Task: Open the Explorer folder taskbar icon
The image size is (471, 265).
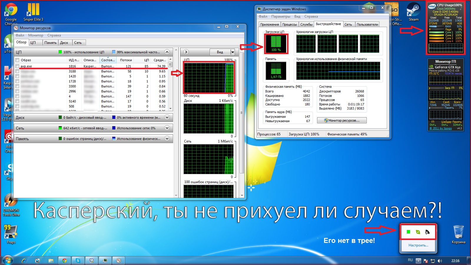Action: tap(51, 261)
